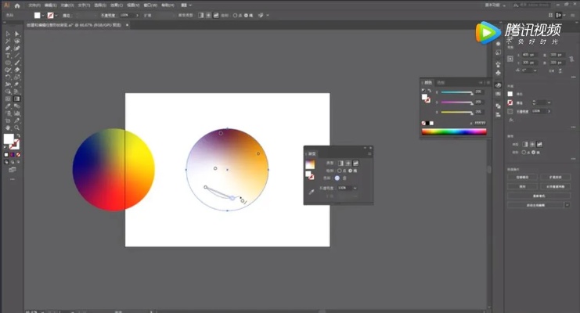Screen dimensions: 580x313
Task: Choose linear gradient type in control bar
Action: coord(201,15)
